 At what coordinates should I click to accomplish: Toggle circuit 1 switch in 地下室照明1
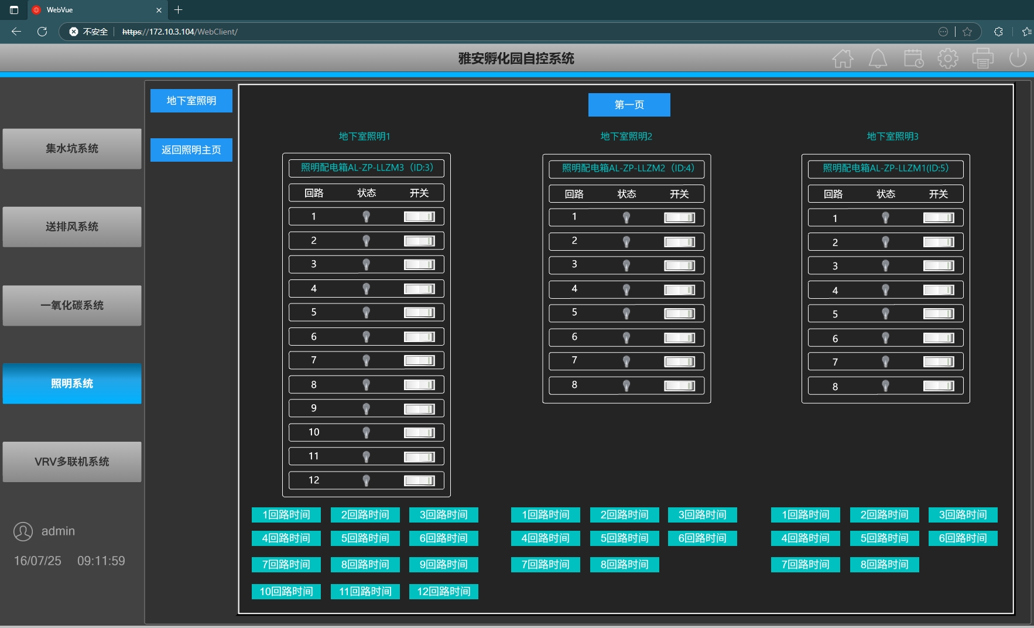point(419,217)
